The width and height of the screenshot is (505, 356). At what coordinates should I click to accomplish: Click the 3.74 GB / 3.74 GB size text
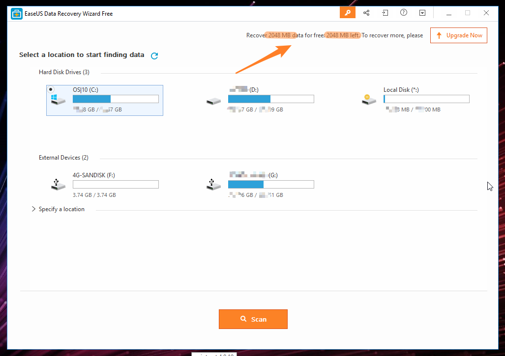tap(94, 195)
